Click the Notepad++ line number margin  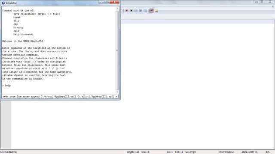point(6,124)
